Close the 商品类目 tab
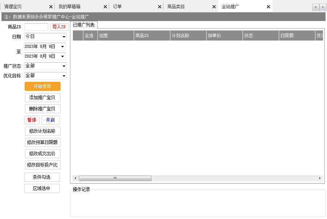Viewport: 327px width, 219px height. pyautogui.click(x=214, y=7)
